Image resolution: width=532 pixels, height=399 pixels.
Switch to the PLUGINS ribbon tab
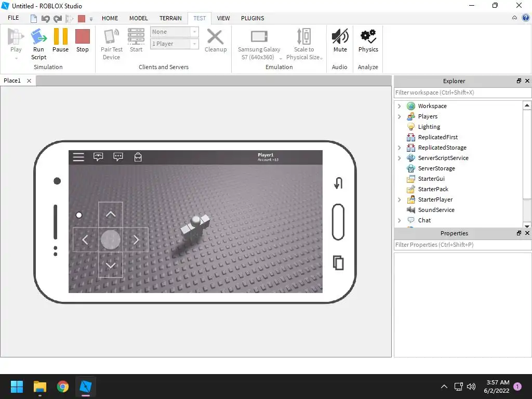click(x=252, y=18)
